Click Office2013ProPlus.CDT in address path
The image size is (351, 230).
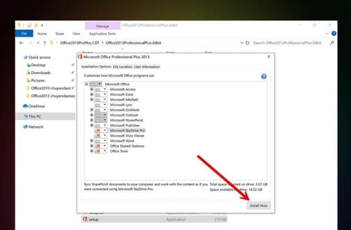click(x=80, y=43)
